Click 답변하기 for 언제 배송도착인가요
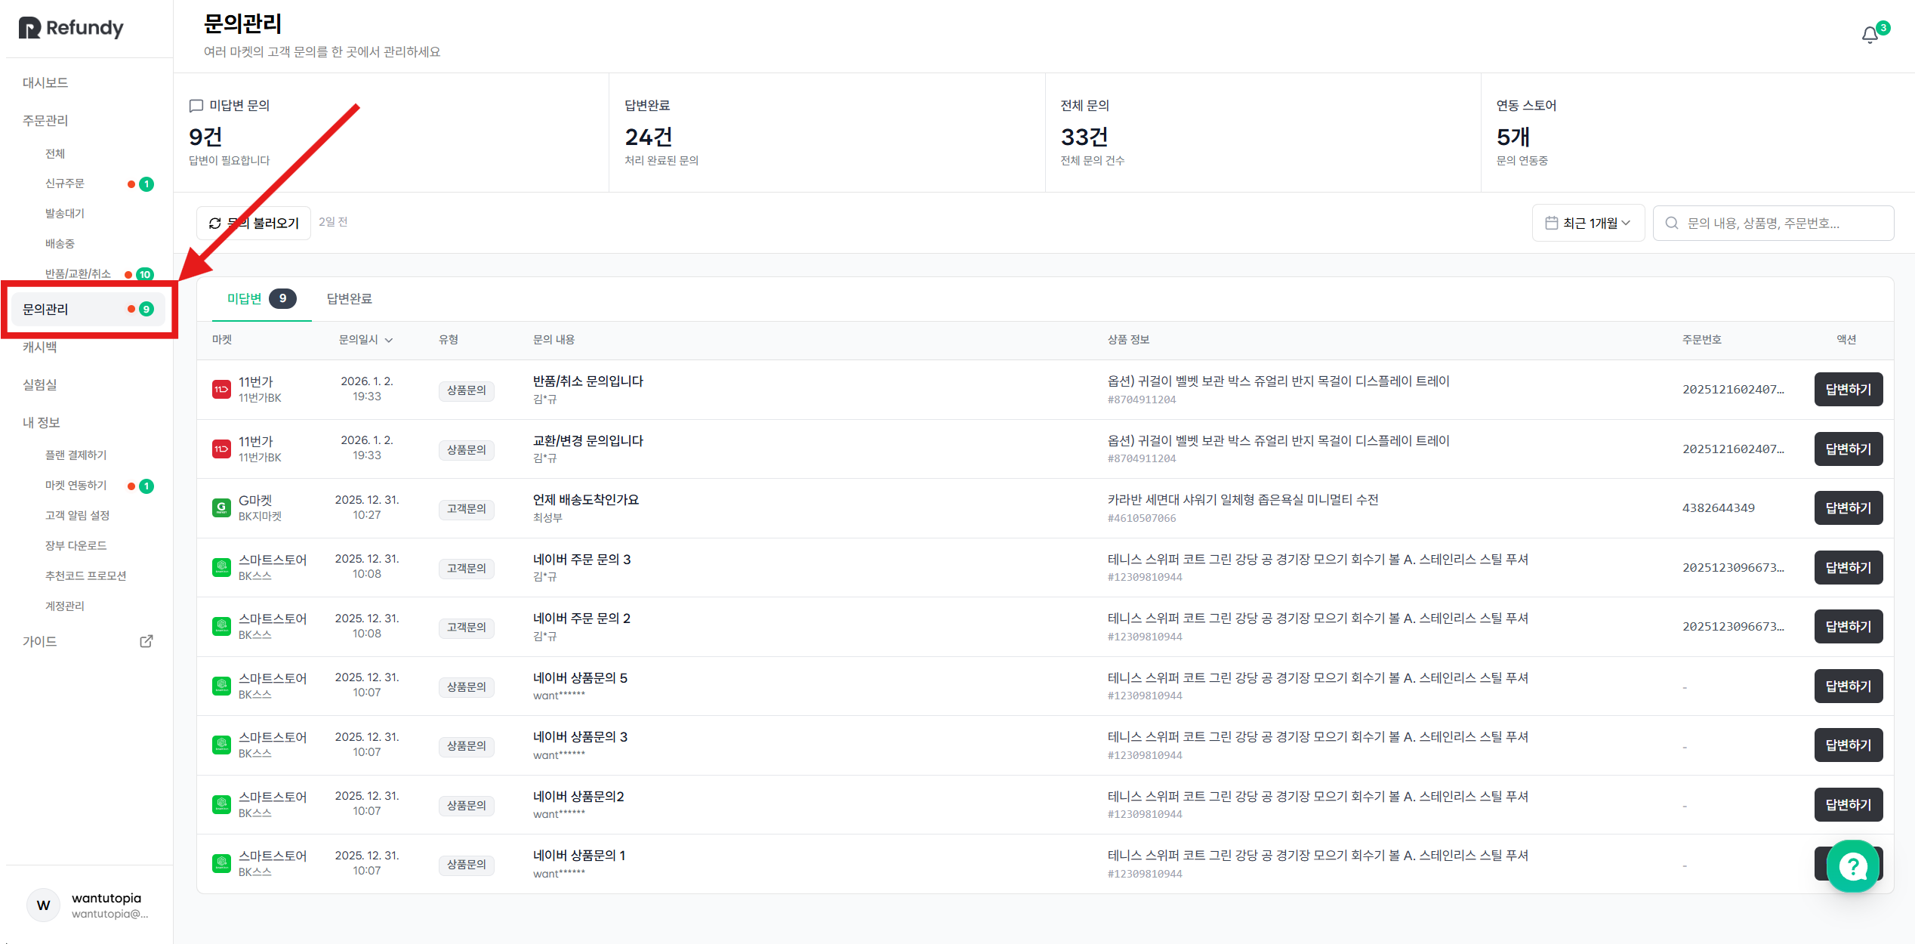The height and width of the screenshot is (944, 1915). pyautogui.click(x=1848, y=507)
